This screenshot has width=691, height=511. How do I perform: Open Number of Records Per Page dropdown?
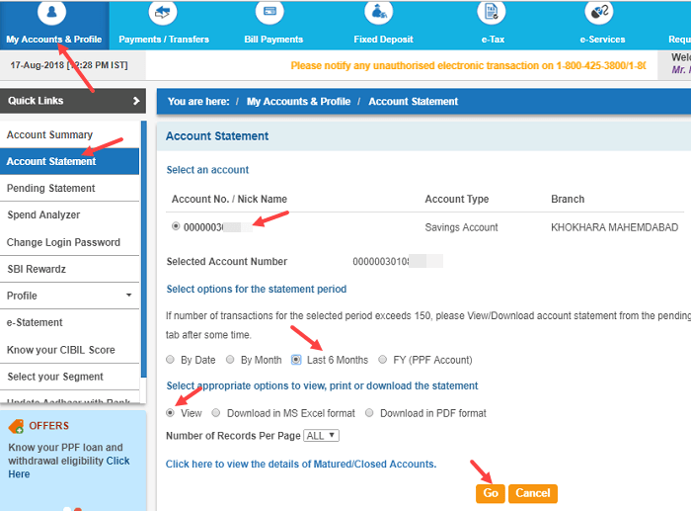(x=321, y=436)
